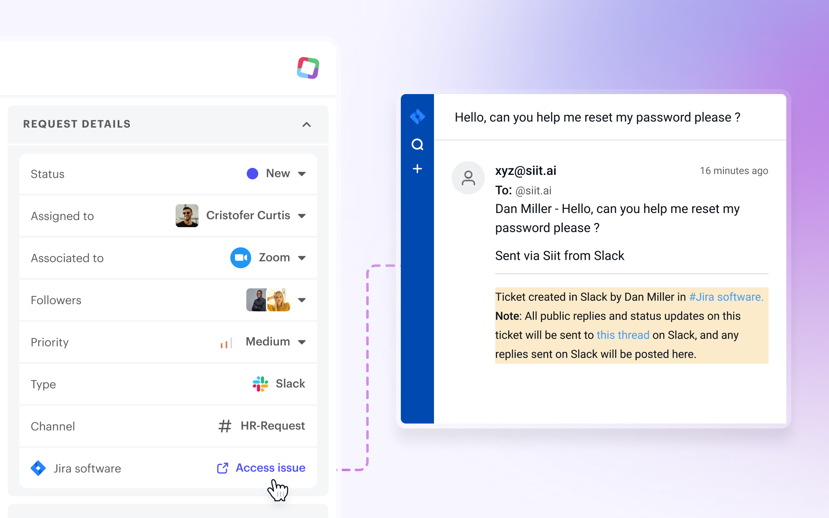This screenshot has height=518, width=829.
Task: Open the Assigned to dropdown for Cristofer Curtis
Action: 302,215
